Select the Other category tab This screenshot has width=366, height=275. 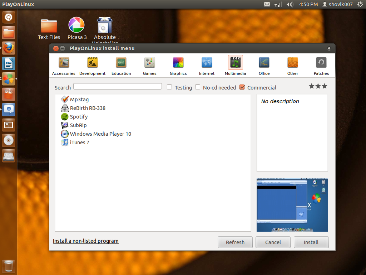point(292,66)
